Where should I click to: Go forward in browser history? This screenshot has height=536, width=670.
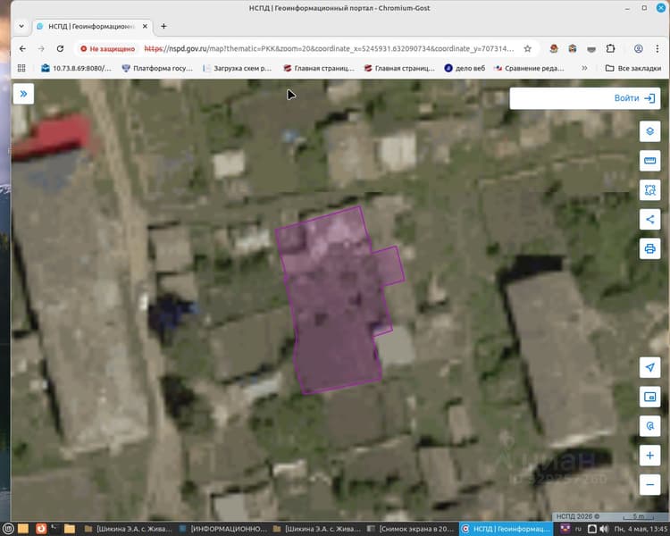41,49
